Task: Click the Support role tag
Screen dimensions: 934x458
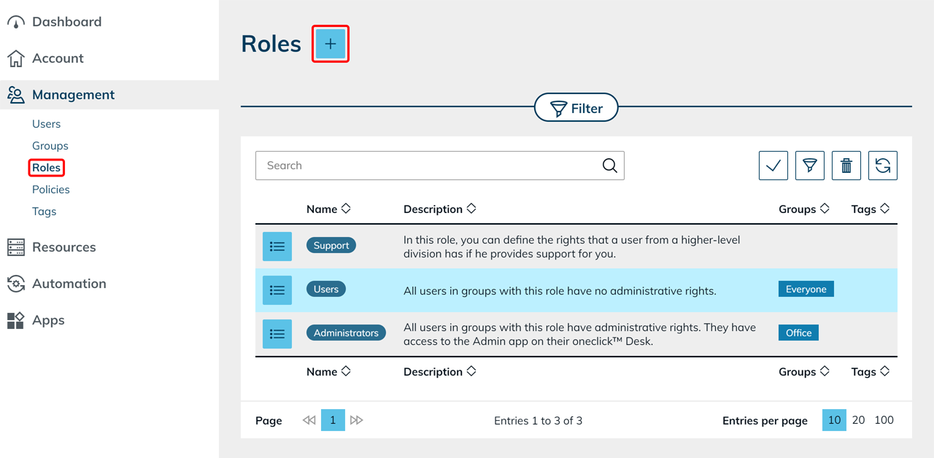Action: pos(331,246)
